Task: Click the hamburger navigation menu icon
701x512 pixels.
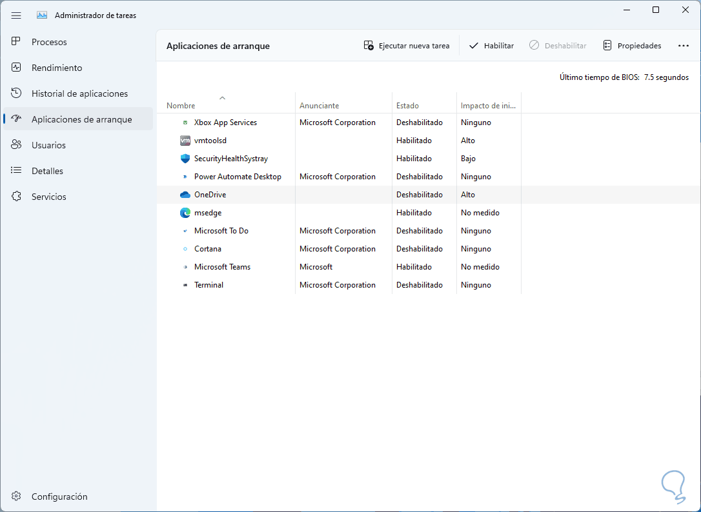Action: (x=16, y=15)
